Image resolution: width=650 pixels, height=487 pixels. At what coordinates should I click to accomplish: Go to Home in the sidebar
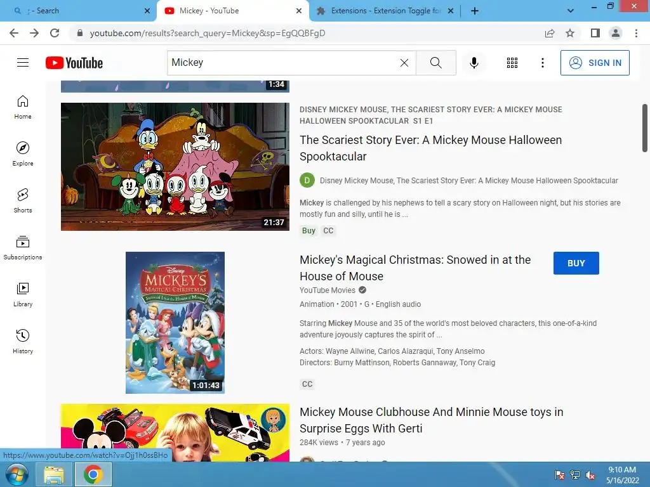pyautogui.click(x=23, y=107)
